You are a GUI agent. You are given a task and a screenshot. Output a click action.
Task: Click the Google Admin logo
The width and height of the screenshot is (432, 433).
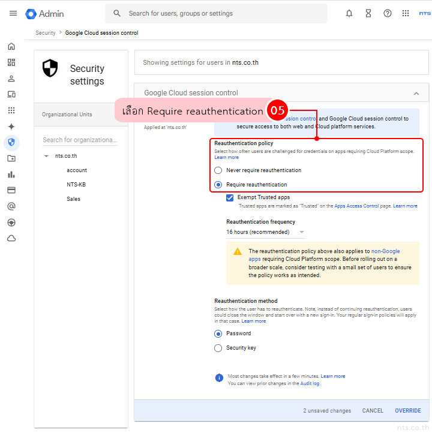44,14
